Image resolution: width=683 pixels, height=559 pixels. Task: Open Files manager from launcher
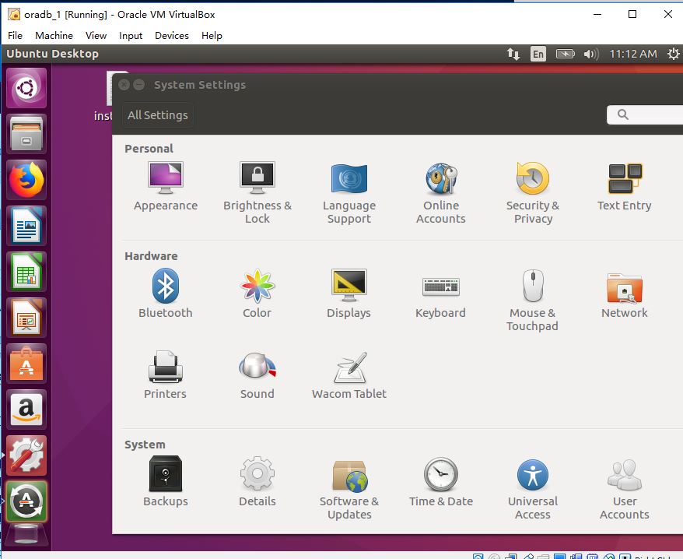tap(26, 134)
